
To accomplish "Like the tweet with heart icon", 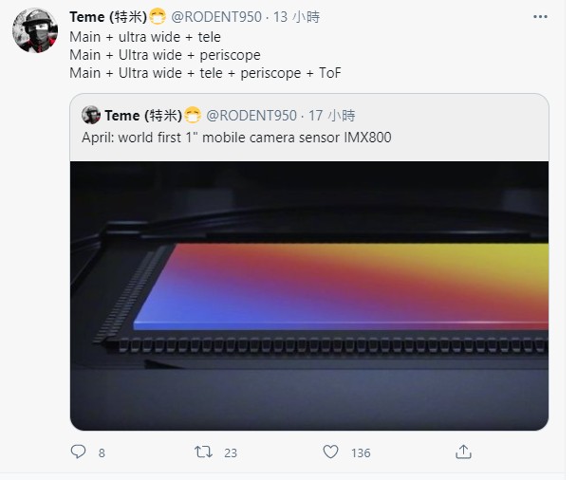I will pyautogui.click(x=330, y=452).
